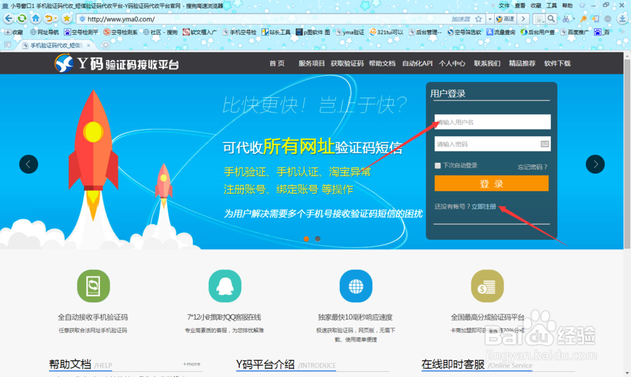Click the 收藏 add-bookmark button on the bookmarks bar

pos(14,32)
